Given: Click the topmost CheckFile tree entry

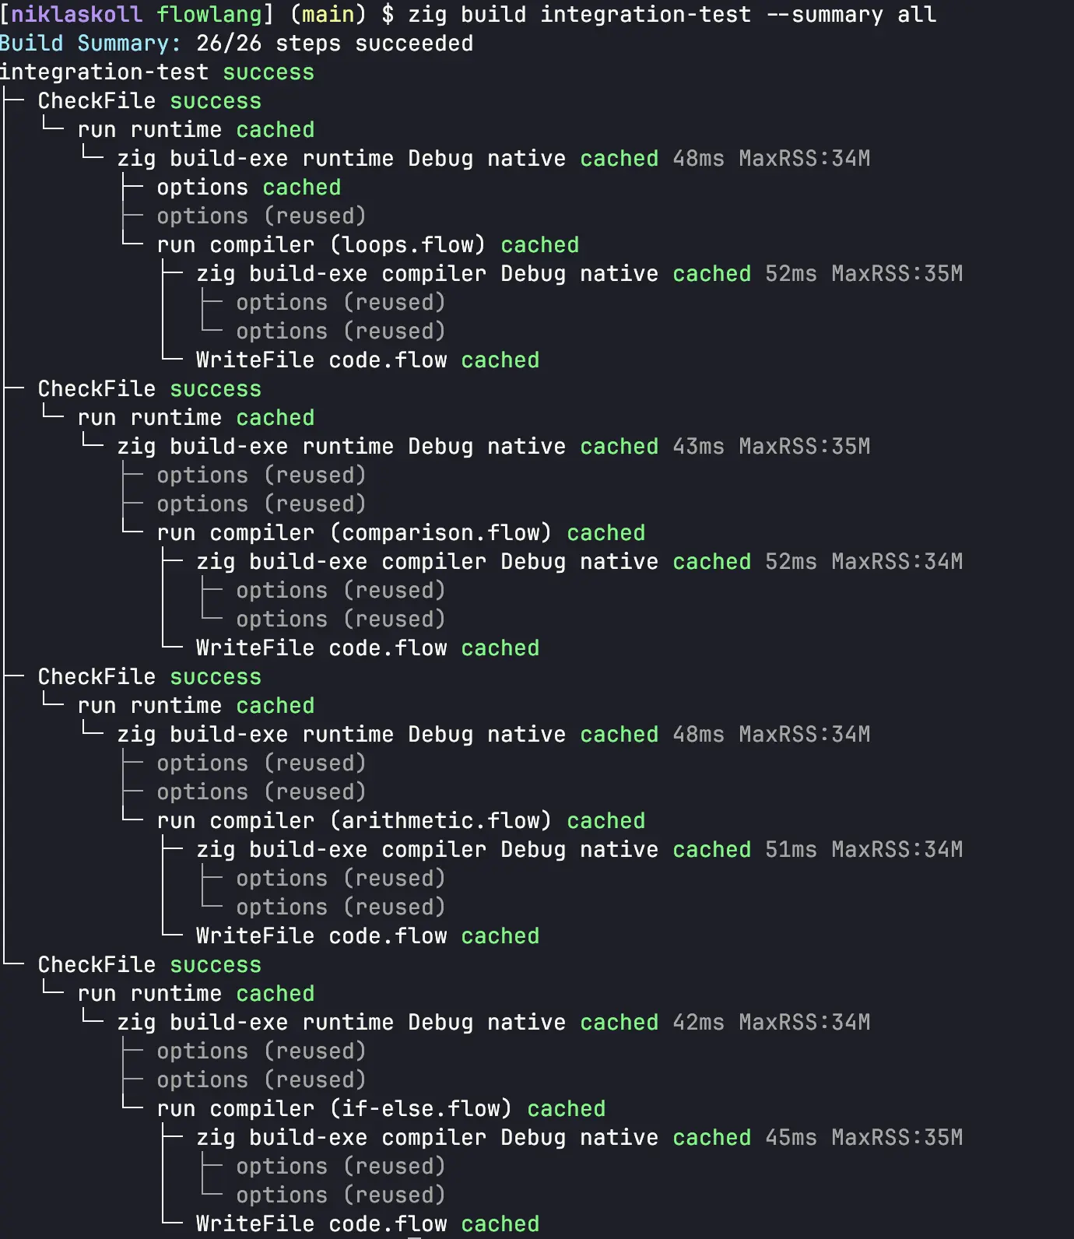Looking at the screenshot, I should pyautogui.click(x=97, y=101).
